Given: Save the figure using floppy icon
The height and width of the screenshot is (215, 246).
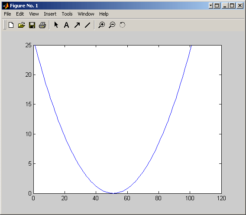Looking at the screenshot, I should pyautogui.click(x=32, y=25).
